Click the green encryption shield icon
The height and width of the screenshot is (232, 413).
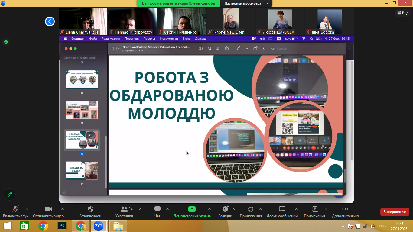pyautogui.click(x=6, y=42)
